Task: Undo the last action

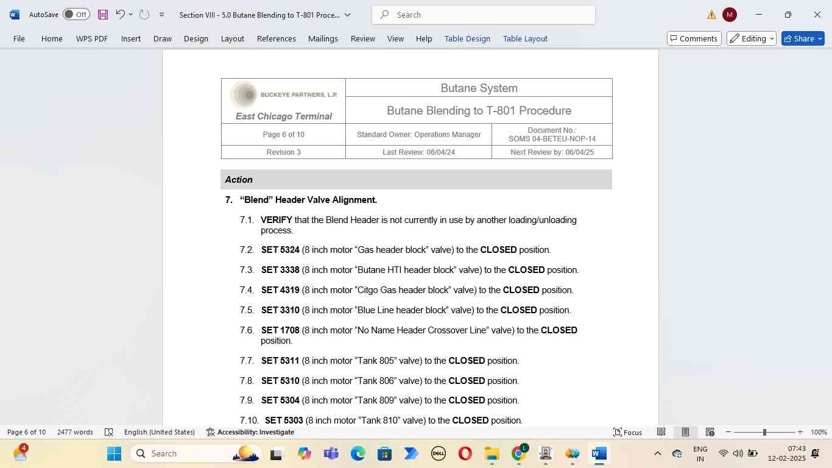Action: pos(120,15)
